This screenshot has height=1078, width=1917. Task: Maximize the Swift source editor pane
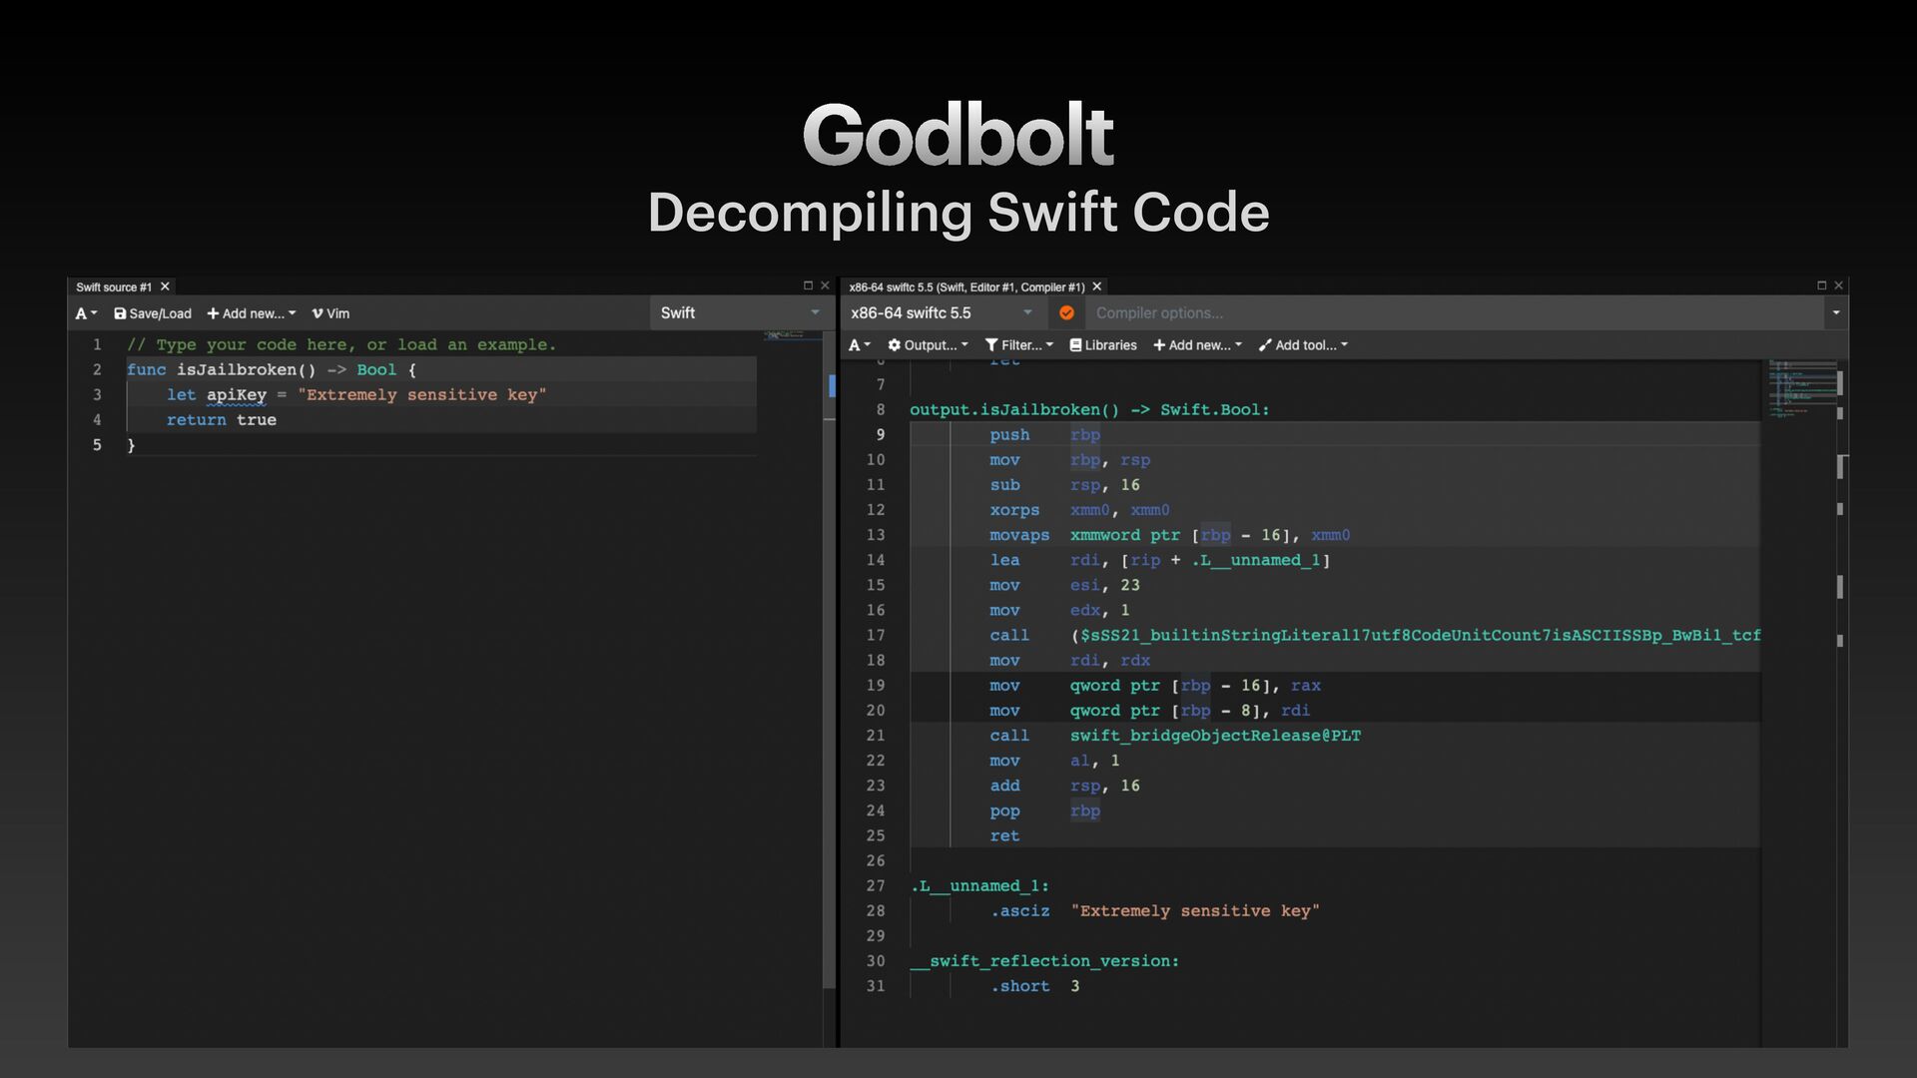(808, 285)
